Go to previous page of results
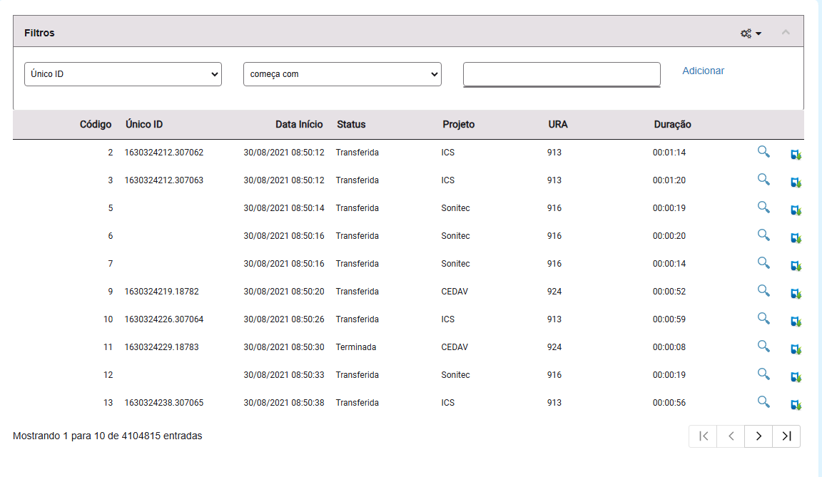Image resolution: width=822 pixels, height=477 pixels. (x=731, y=436)
